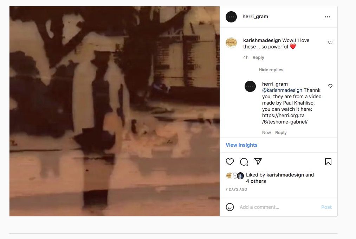Click the Post comment button

point(326,207)
